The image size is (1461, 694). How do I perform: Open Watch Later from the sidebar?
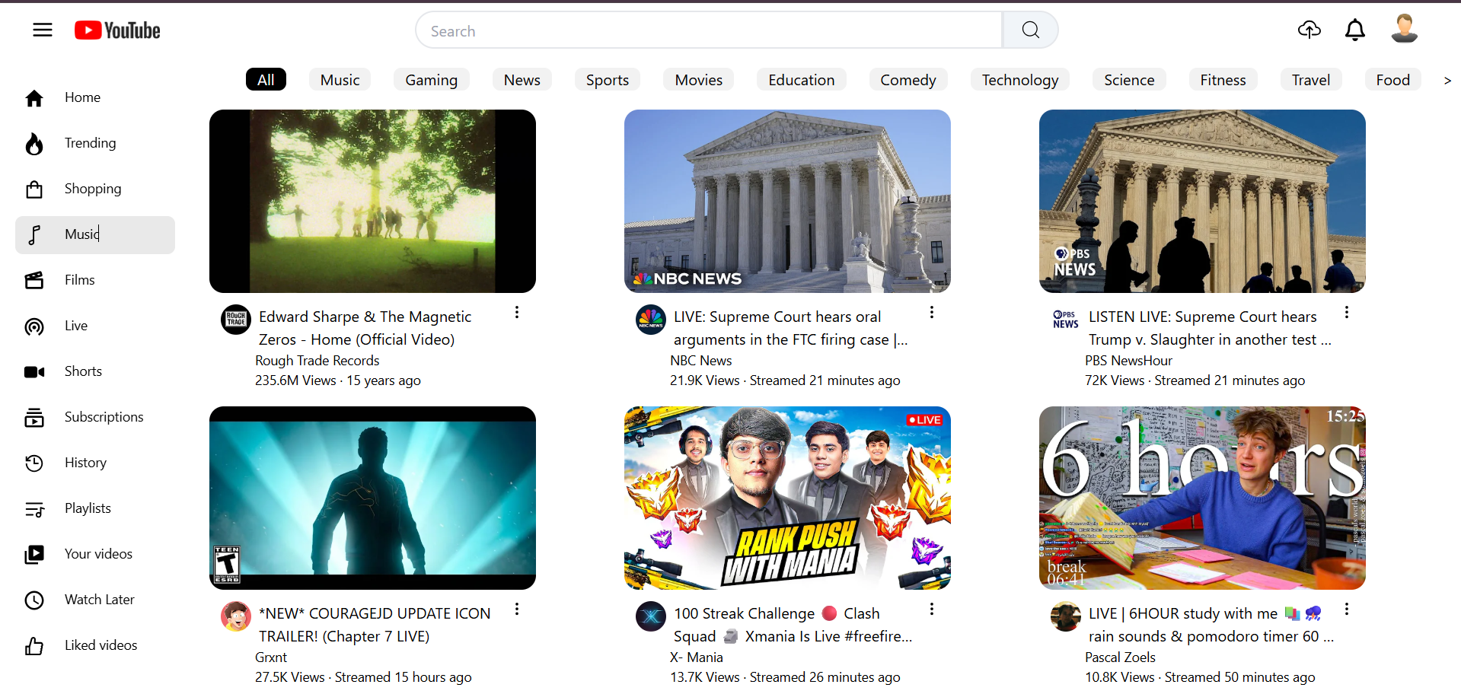(x=99, y=600)
